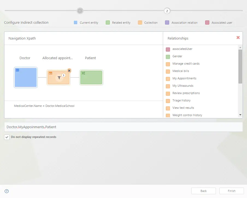Click the Finish button

point(232,191)
